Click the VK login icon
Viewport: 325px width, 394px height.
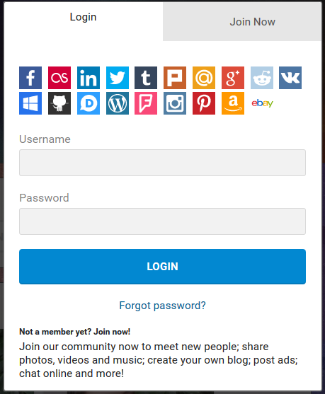click(290, 78)
